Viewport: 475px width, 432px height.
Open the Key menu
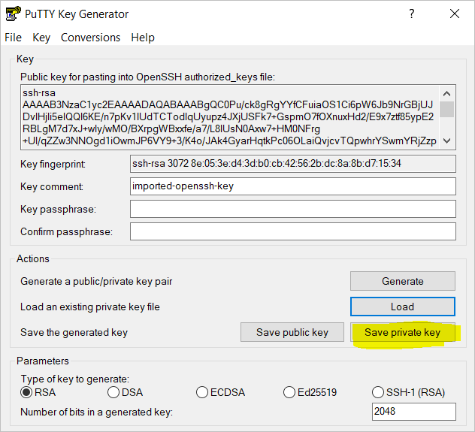tap(41, 38)
